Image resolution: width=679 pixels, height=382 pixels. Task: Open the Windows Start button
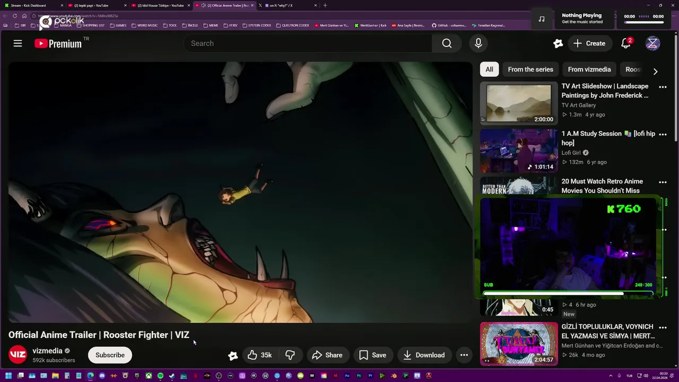[8, 376]
